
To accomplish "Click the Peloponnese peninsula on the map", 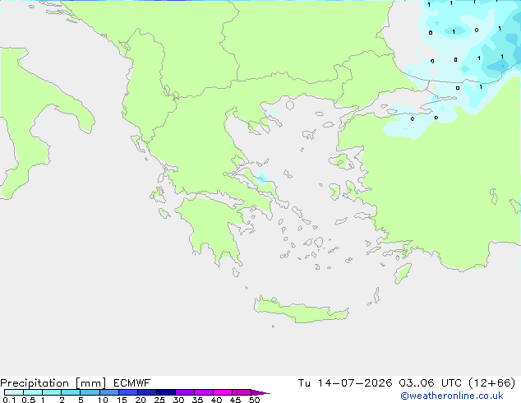I will [213, 226].
